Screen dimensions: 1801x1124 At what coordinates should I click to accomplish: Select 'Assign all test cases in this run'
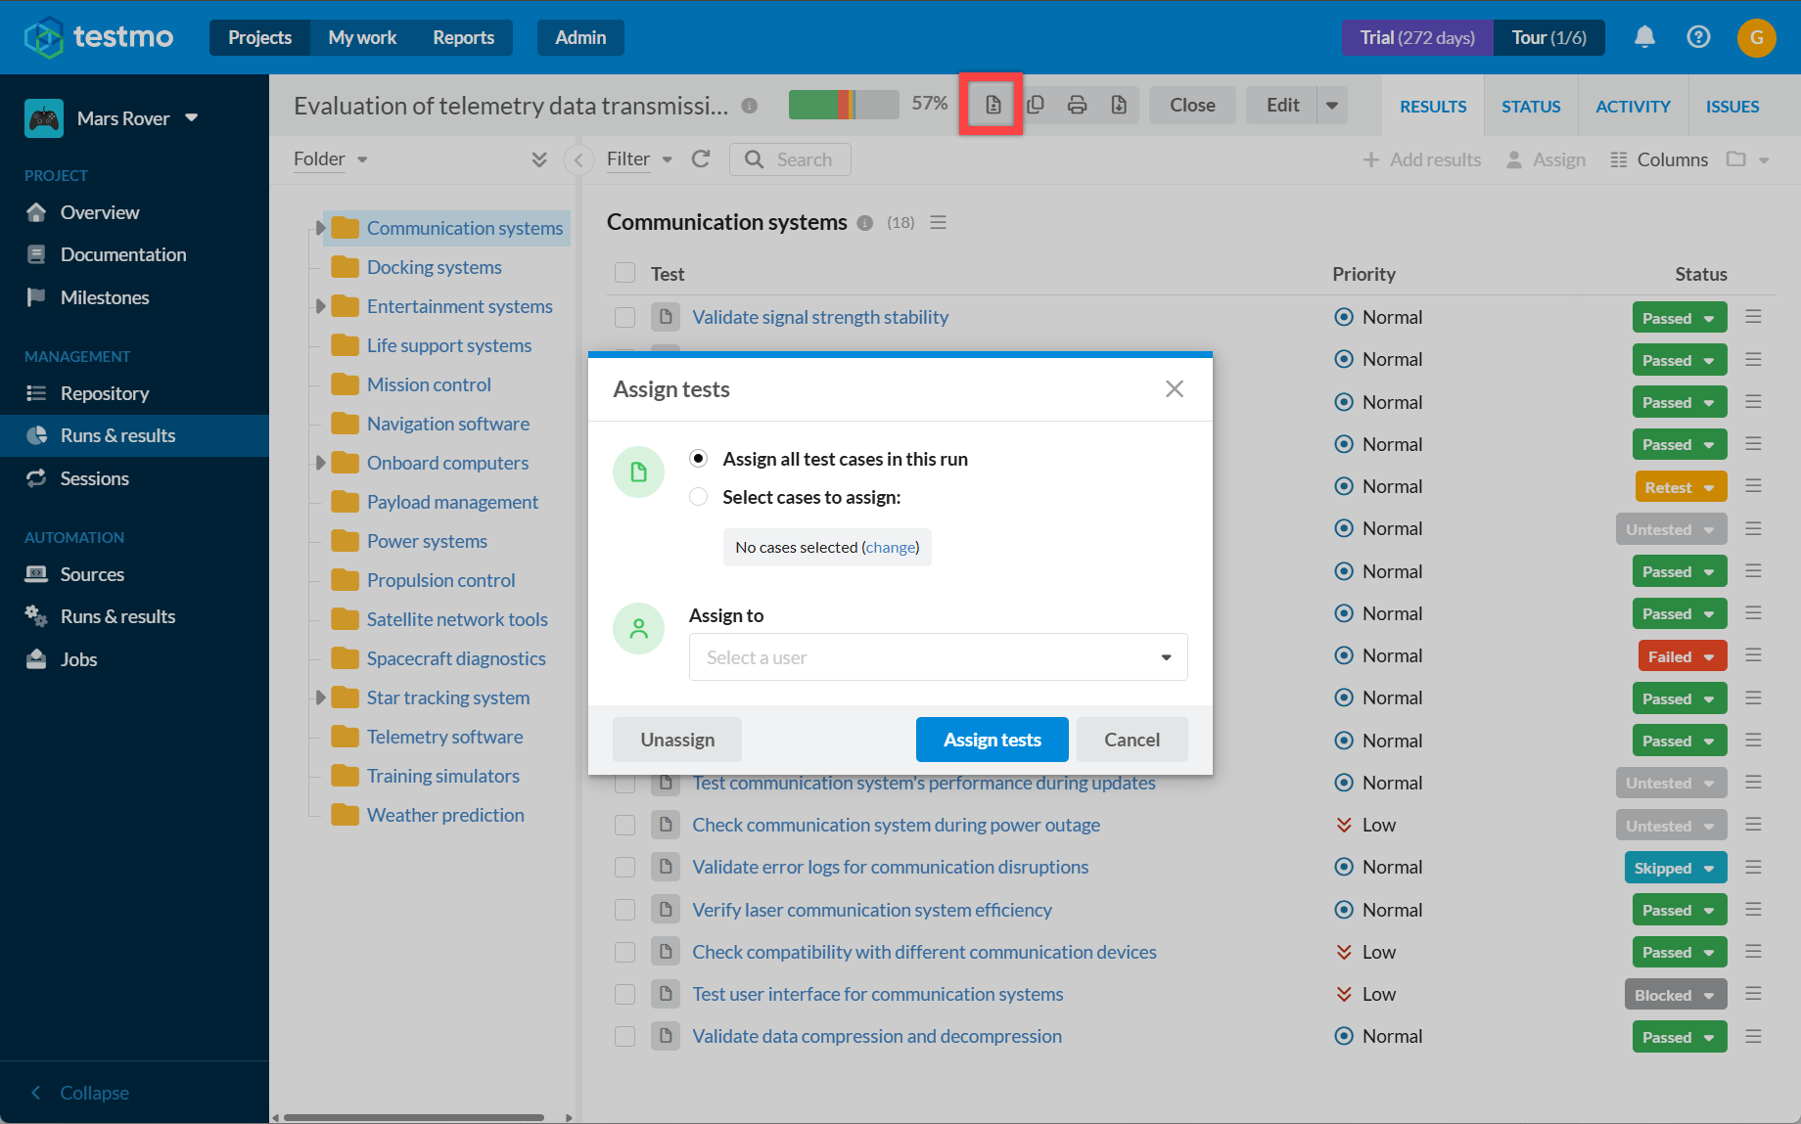pyautogui.click(x=698, y=459)
